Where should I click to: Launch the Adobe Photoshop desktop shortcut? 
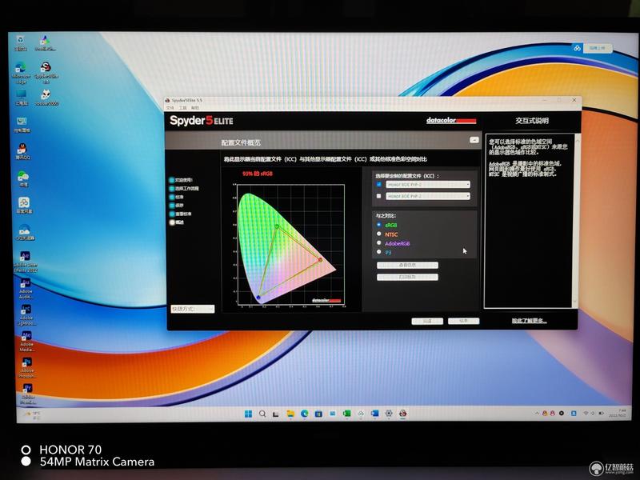(27, 368)
